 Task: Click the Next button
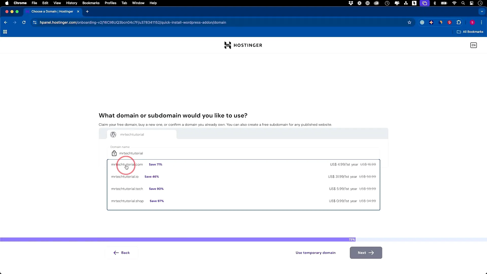point(366,253)
